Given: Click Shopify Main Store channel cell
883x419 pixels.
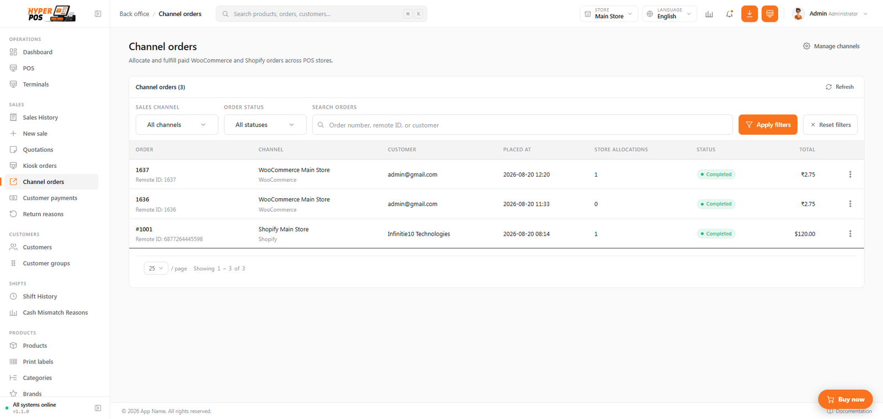Looking at the screenshot, I should click(x=284, y=229).
